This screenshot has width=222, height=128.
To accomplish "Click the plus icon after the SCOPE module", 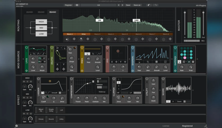I will pyautogui.click(x=193, y=90).
